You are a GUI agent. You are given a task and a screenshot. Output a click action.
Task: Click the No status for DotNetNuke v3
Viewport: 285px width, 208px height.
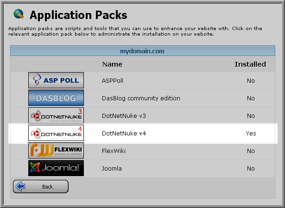pyautogui.click(x=251, y=116)
